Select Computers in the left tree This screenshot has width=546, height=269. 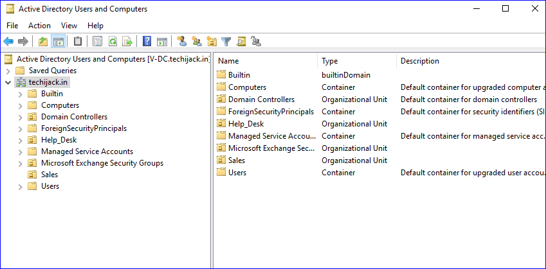60,105
